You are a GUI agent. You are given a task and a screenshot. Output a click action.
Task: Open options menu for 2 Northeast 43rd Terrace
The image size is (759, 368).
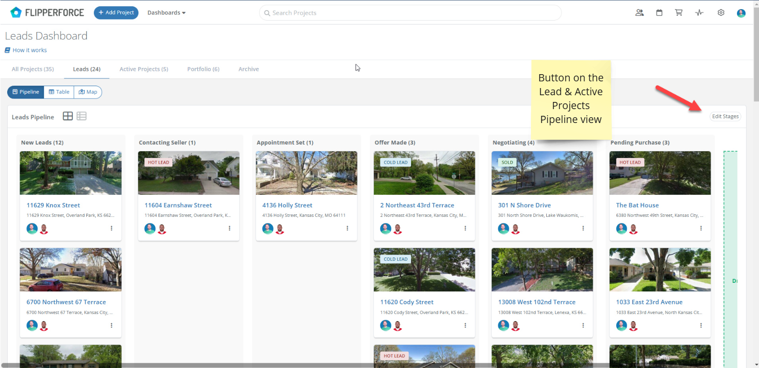coord(465,228)
